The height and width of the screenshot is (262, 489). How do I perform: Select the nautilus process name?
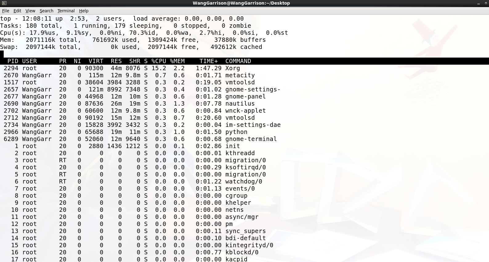pyautogui.click(x=240, y=104)
